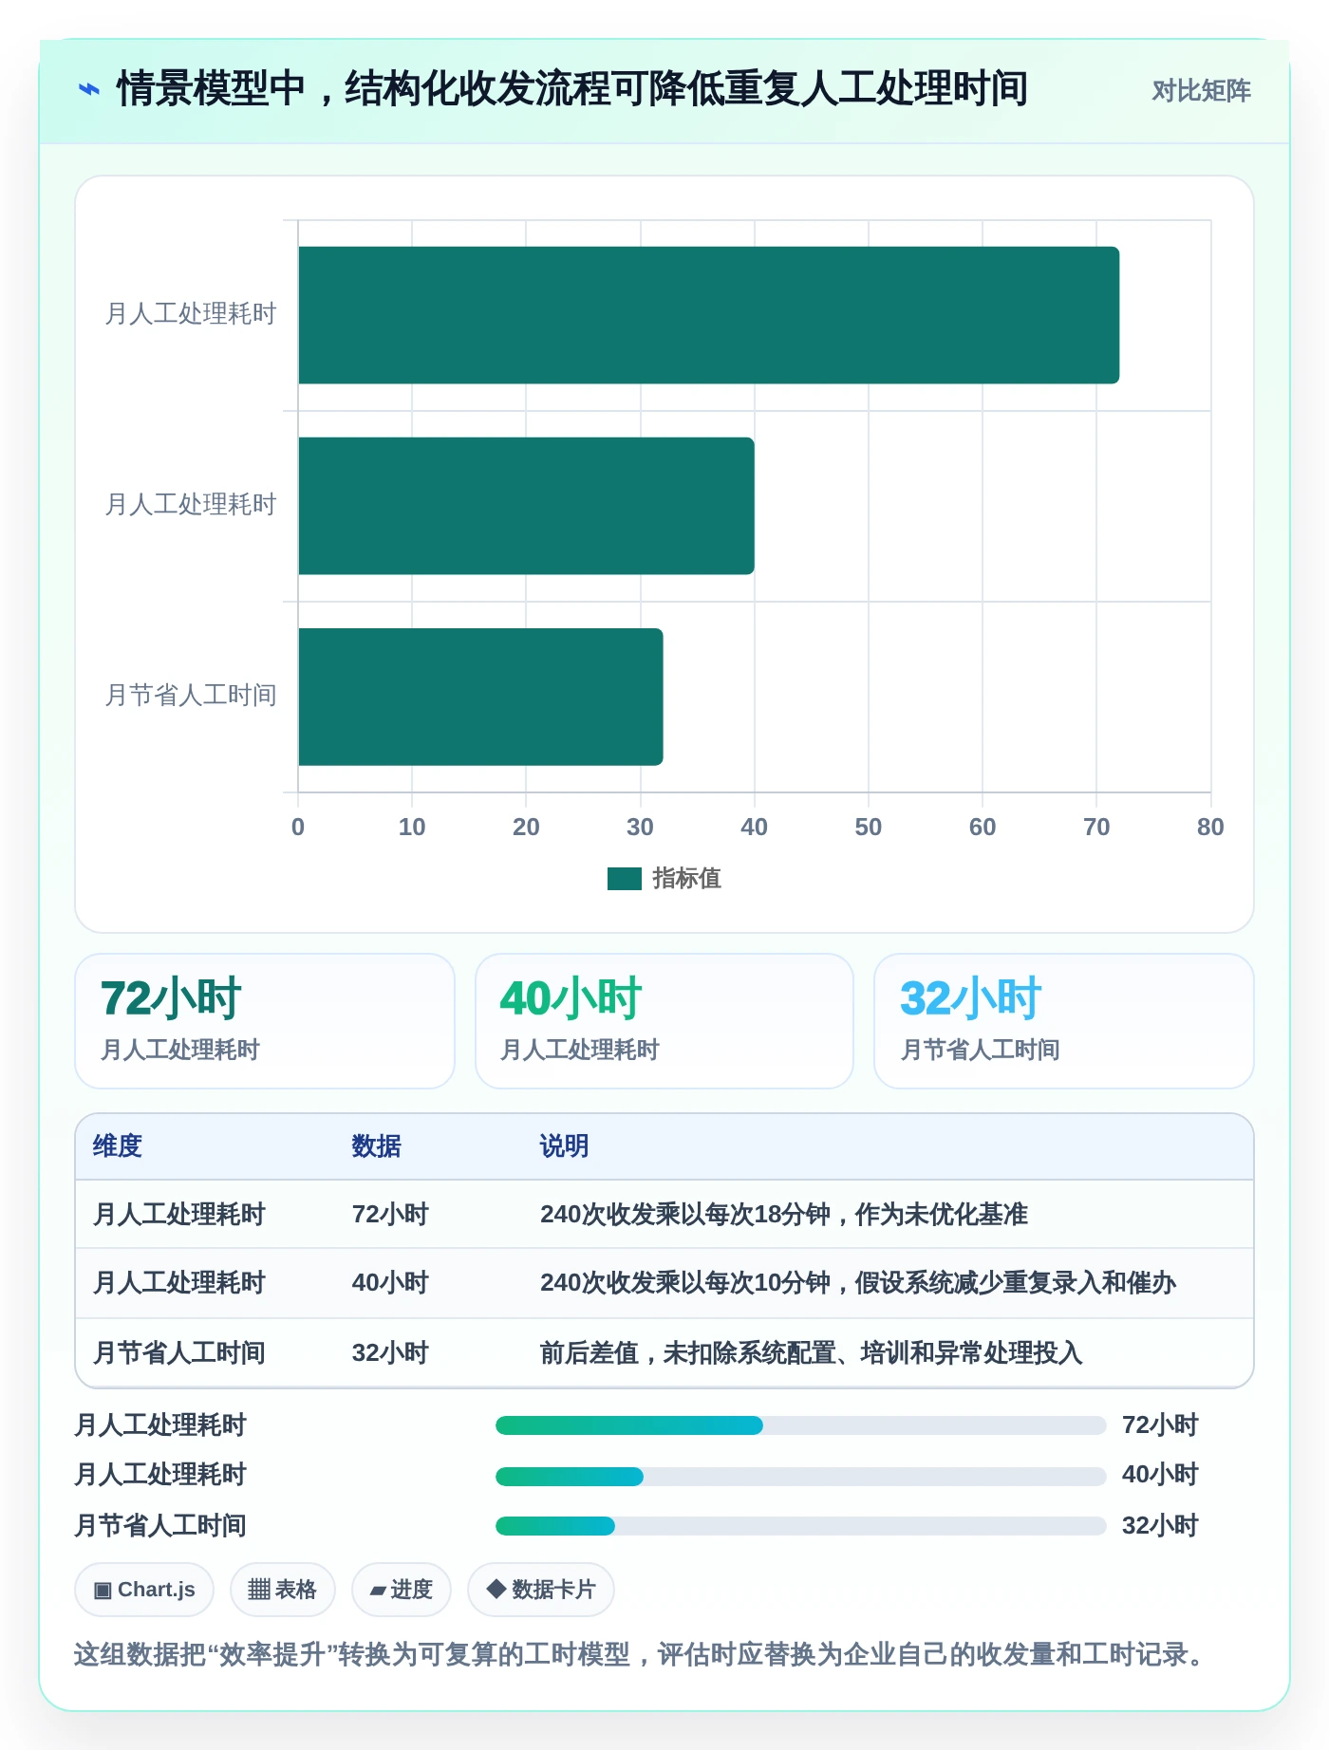Click the 每次10分钟 description cell

point(858,1283)
